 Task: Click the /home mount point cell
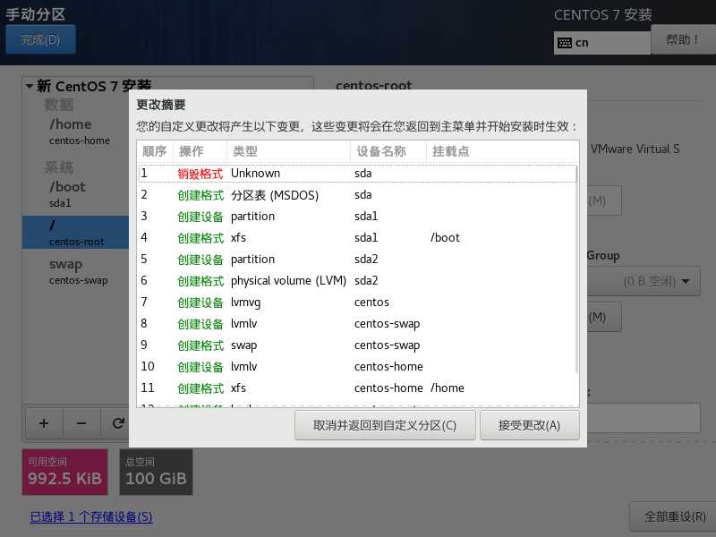(447, 388)
